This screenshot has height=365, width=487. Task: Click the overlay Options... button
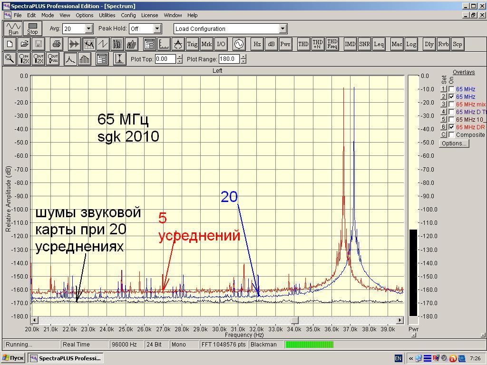(454, 144)
